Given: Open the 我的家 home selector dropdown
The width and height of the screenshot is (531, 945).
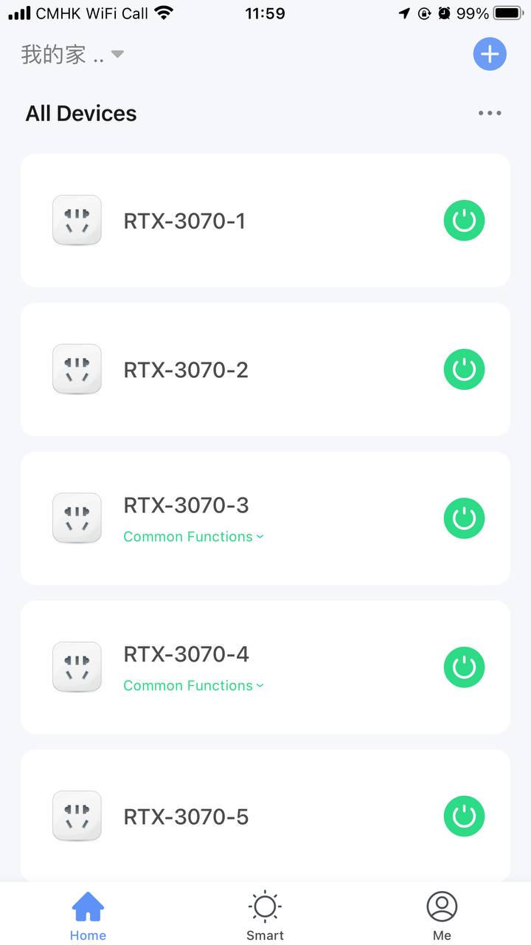Looking at the screenshot, I should (x=72, y=55).
